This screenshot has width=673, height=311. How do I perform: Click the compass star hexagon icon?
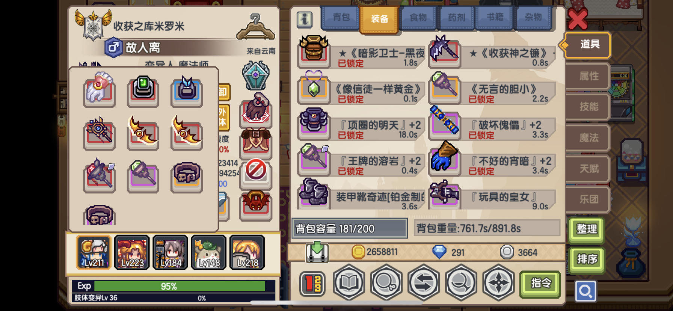click(x=498, y=282)
